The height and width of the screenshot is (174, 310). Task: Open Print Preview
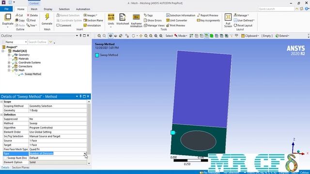(x=175, y=26)
